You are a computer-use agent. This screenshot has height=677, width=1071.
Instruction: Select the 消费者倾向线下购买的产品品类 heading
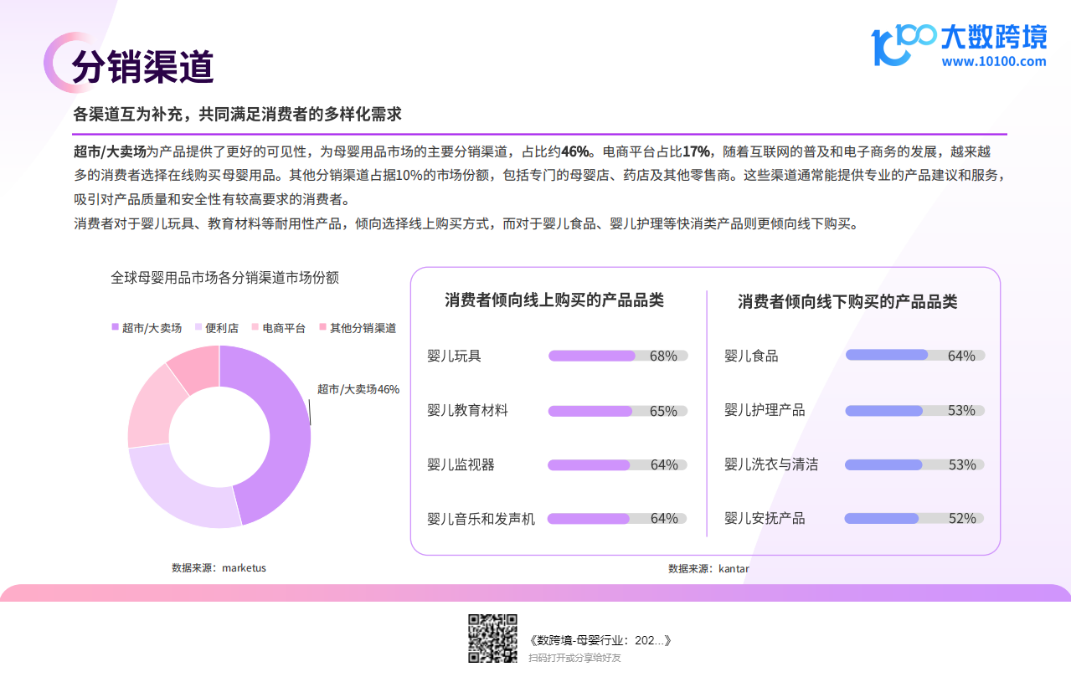[847, 301]
